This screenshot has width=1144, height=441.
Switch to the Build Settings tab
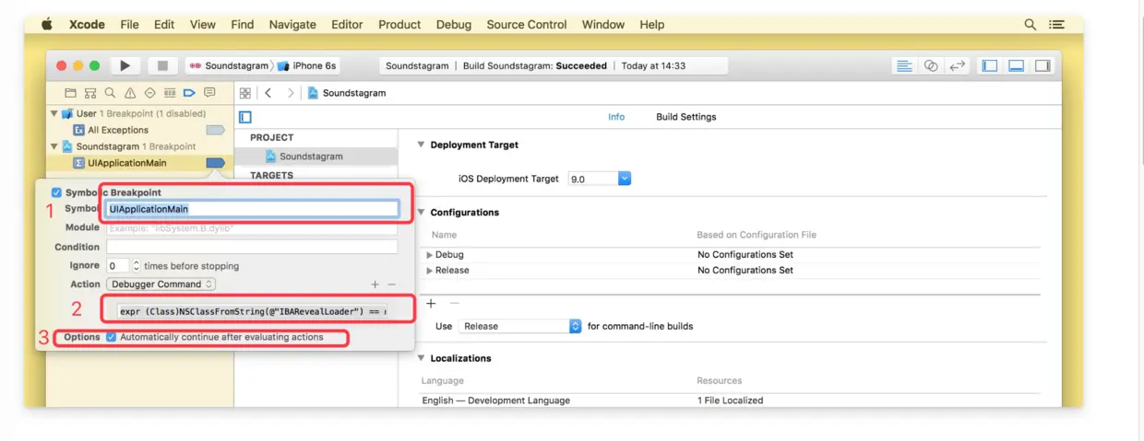point(685,117)
